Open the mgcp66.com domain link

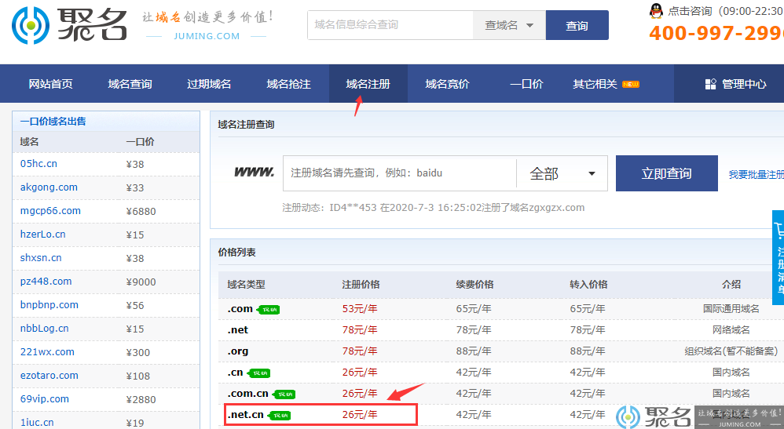pyautogui.click(x=50, y=211)
